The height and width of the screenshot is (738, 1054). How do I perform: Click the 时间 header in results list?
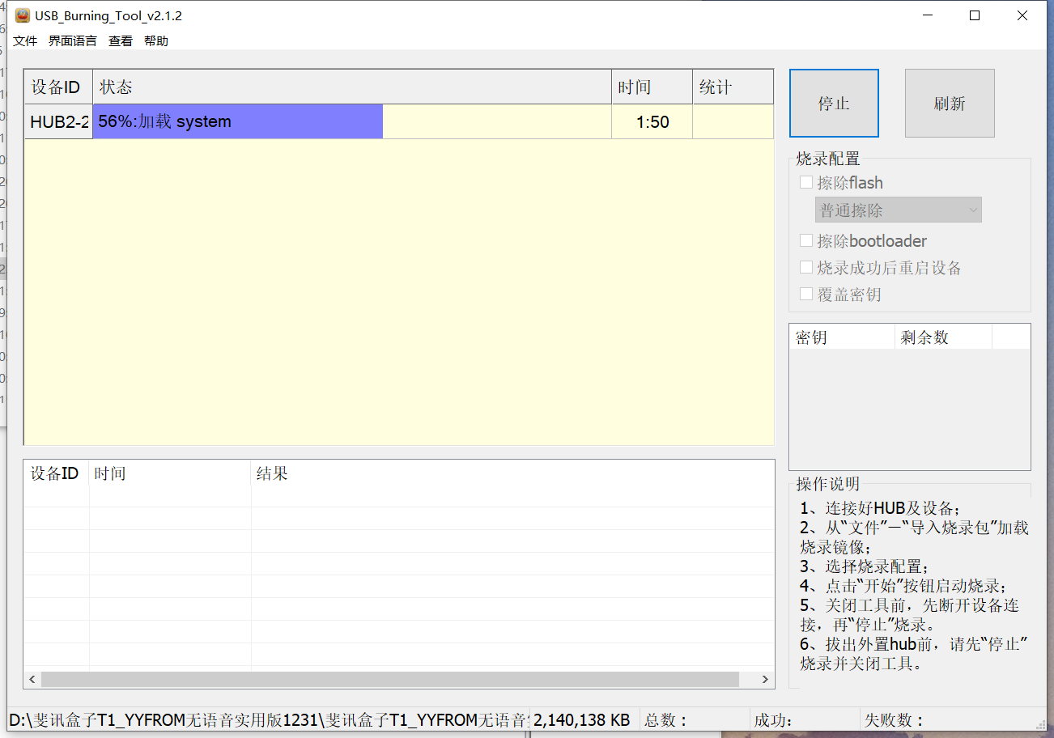(170, 473)
